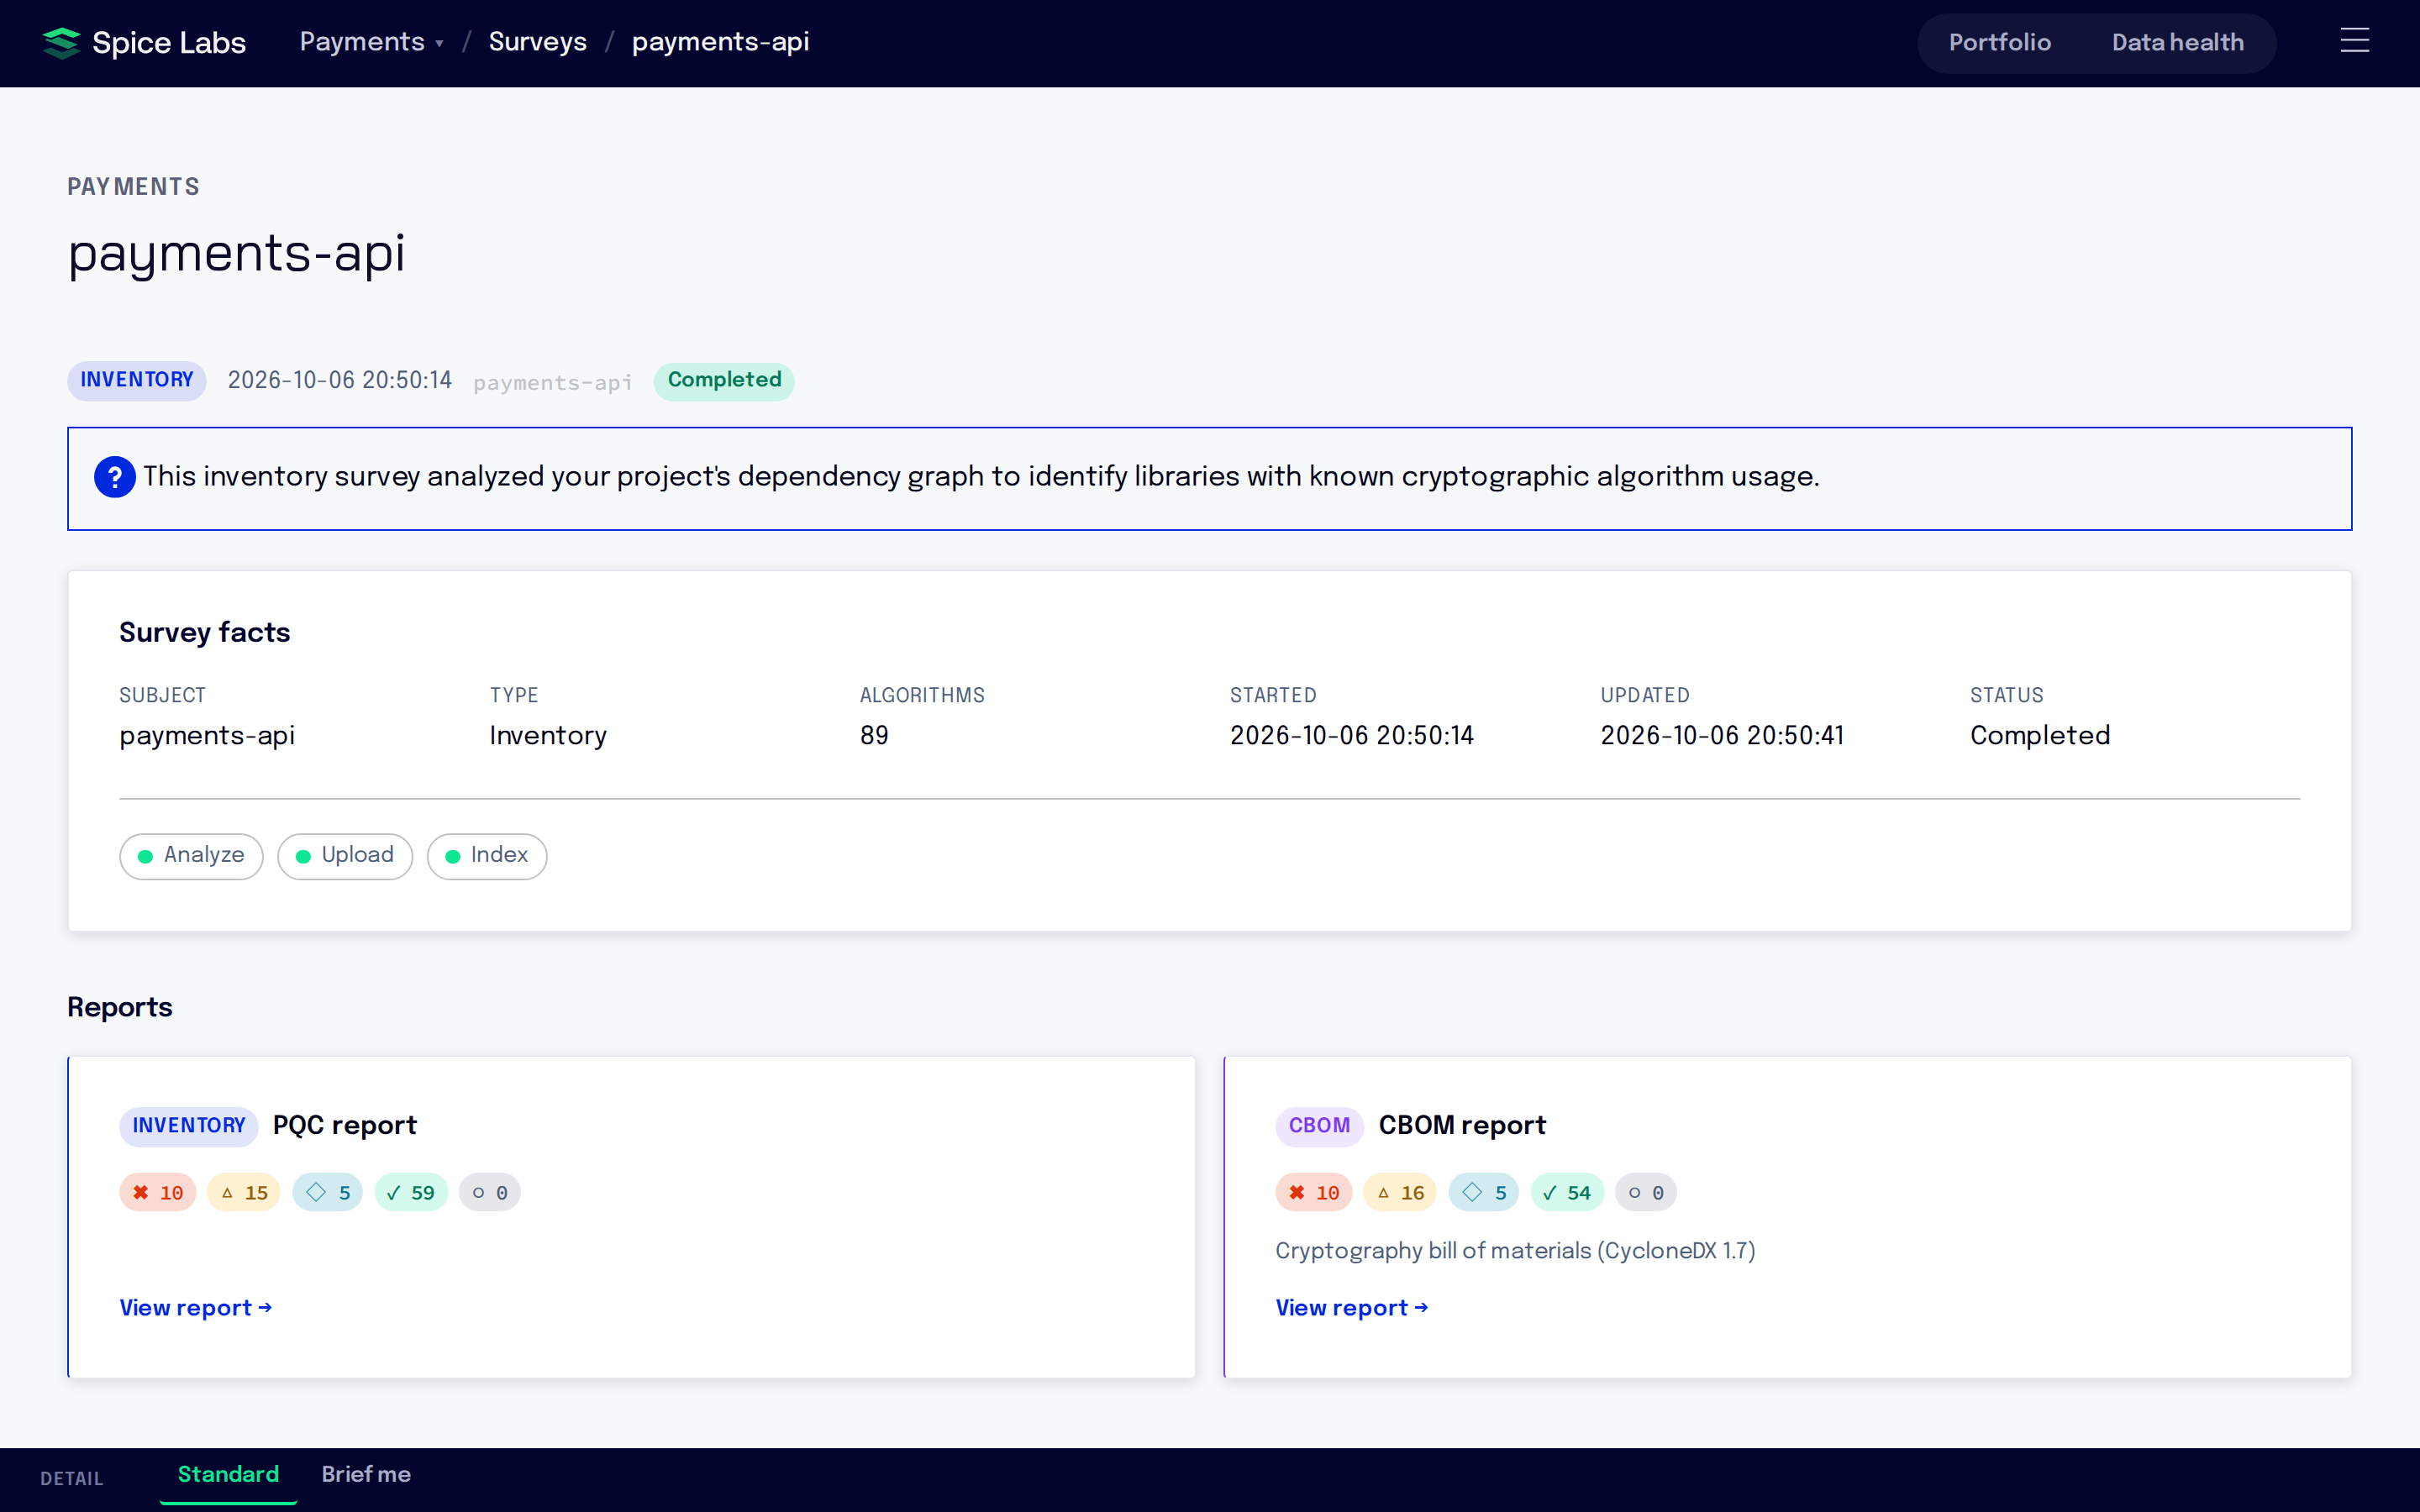Toggle the Index stage pill
Image resolution: width=2420 pixels, height=1512 pixels.
click(487, 856)
